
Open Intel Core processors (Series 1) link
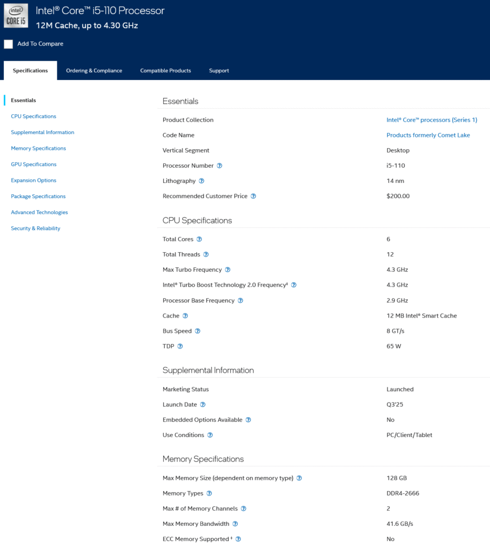[x=432, y=120]
